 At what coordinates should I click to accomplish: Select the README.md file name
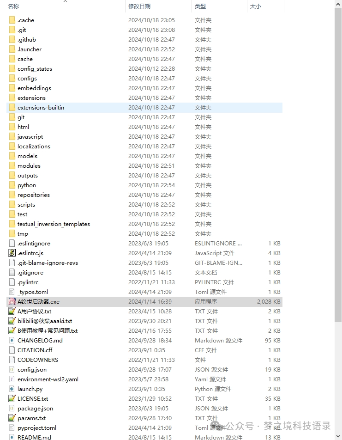(x=35, y=437)
